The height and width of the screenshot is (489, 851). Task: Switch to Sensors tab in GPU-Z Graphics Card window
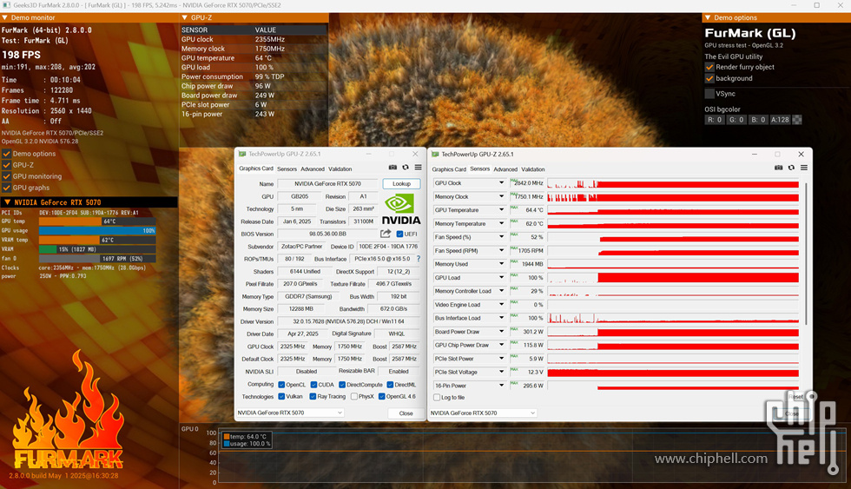coord(287,169)
